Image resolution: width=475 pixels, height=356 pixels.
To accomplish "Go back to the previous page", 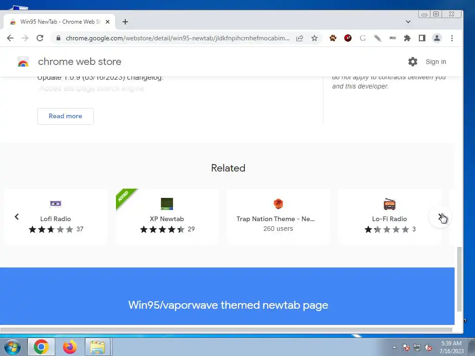I will [10, 38].
